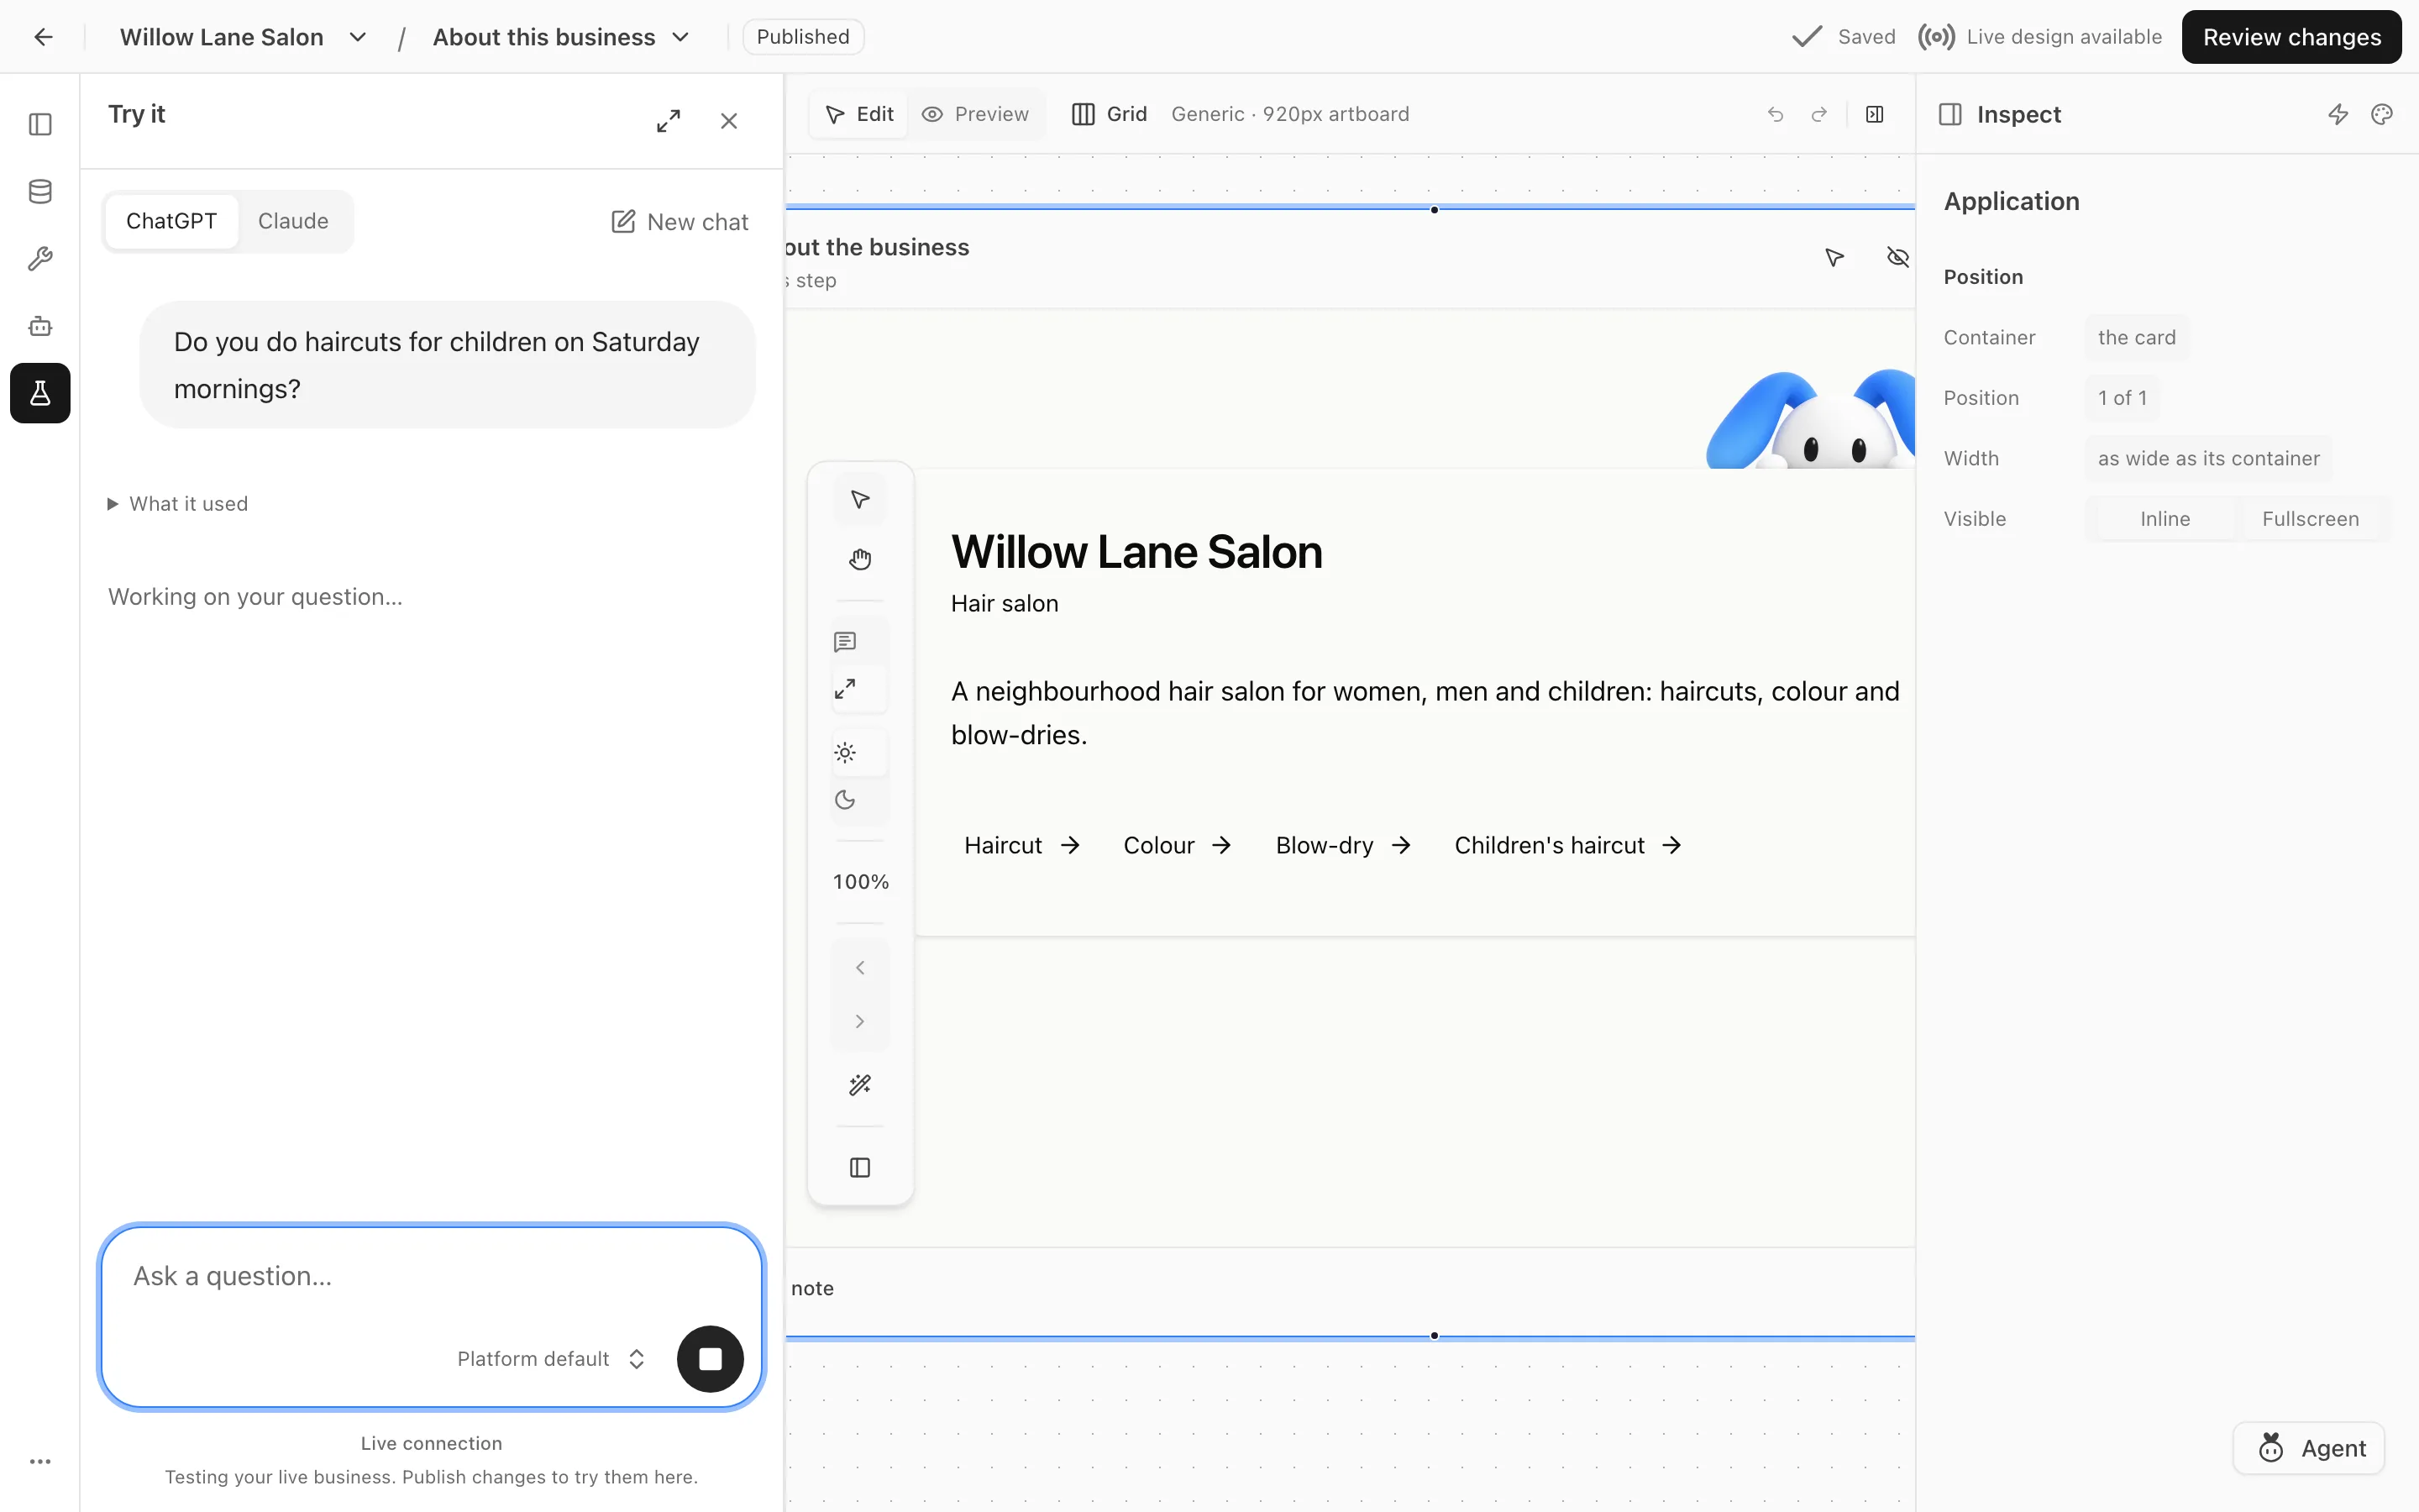Toggle the sidebar panel icon in left rail
The width and height of the screenshot is (2419, 1512).
tap(40, 124)
